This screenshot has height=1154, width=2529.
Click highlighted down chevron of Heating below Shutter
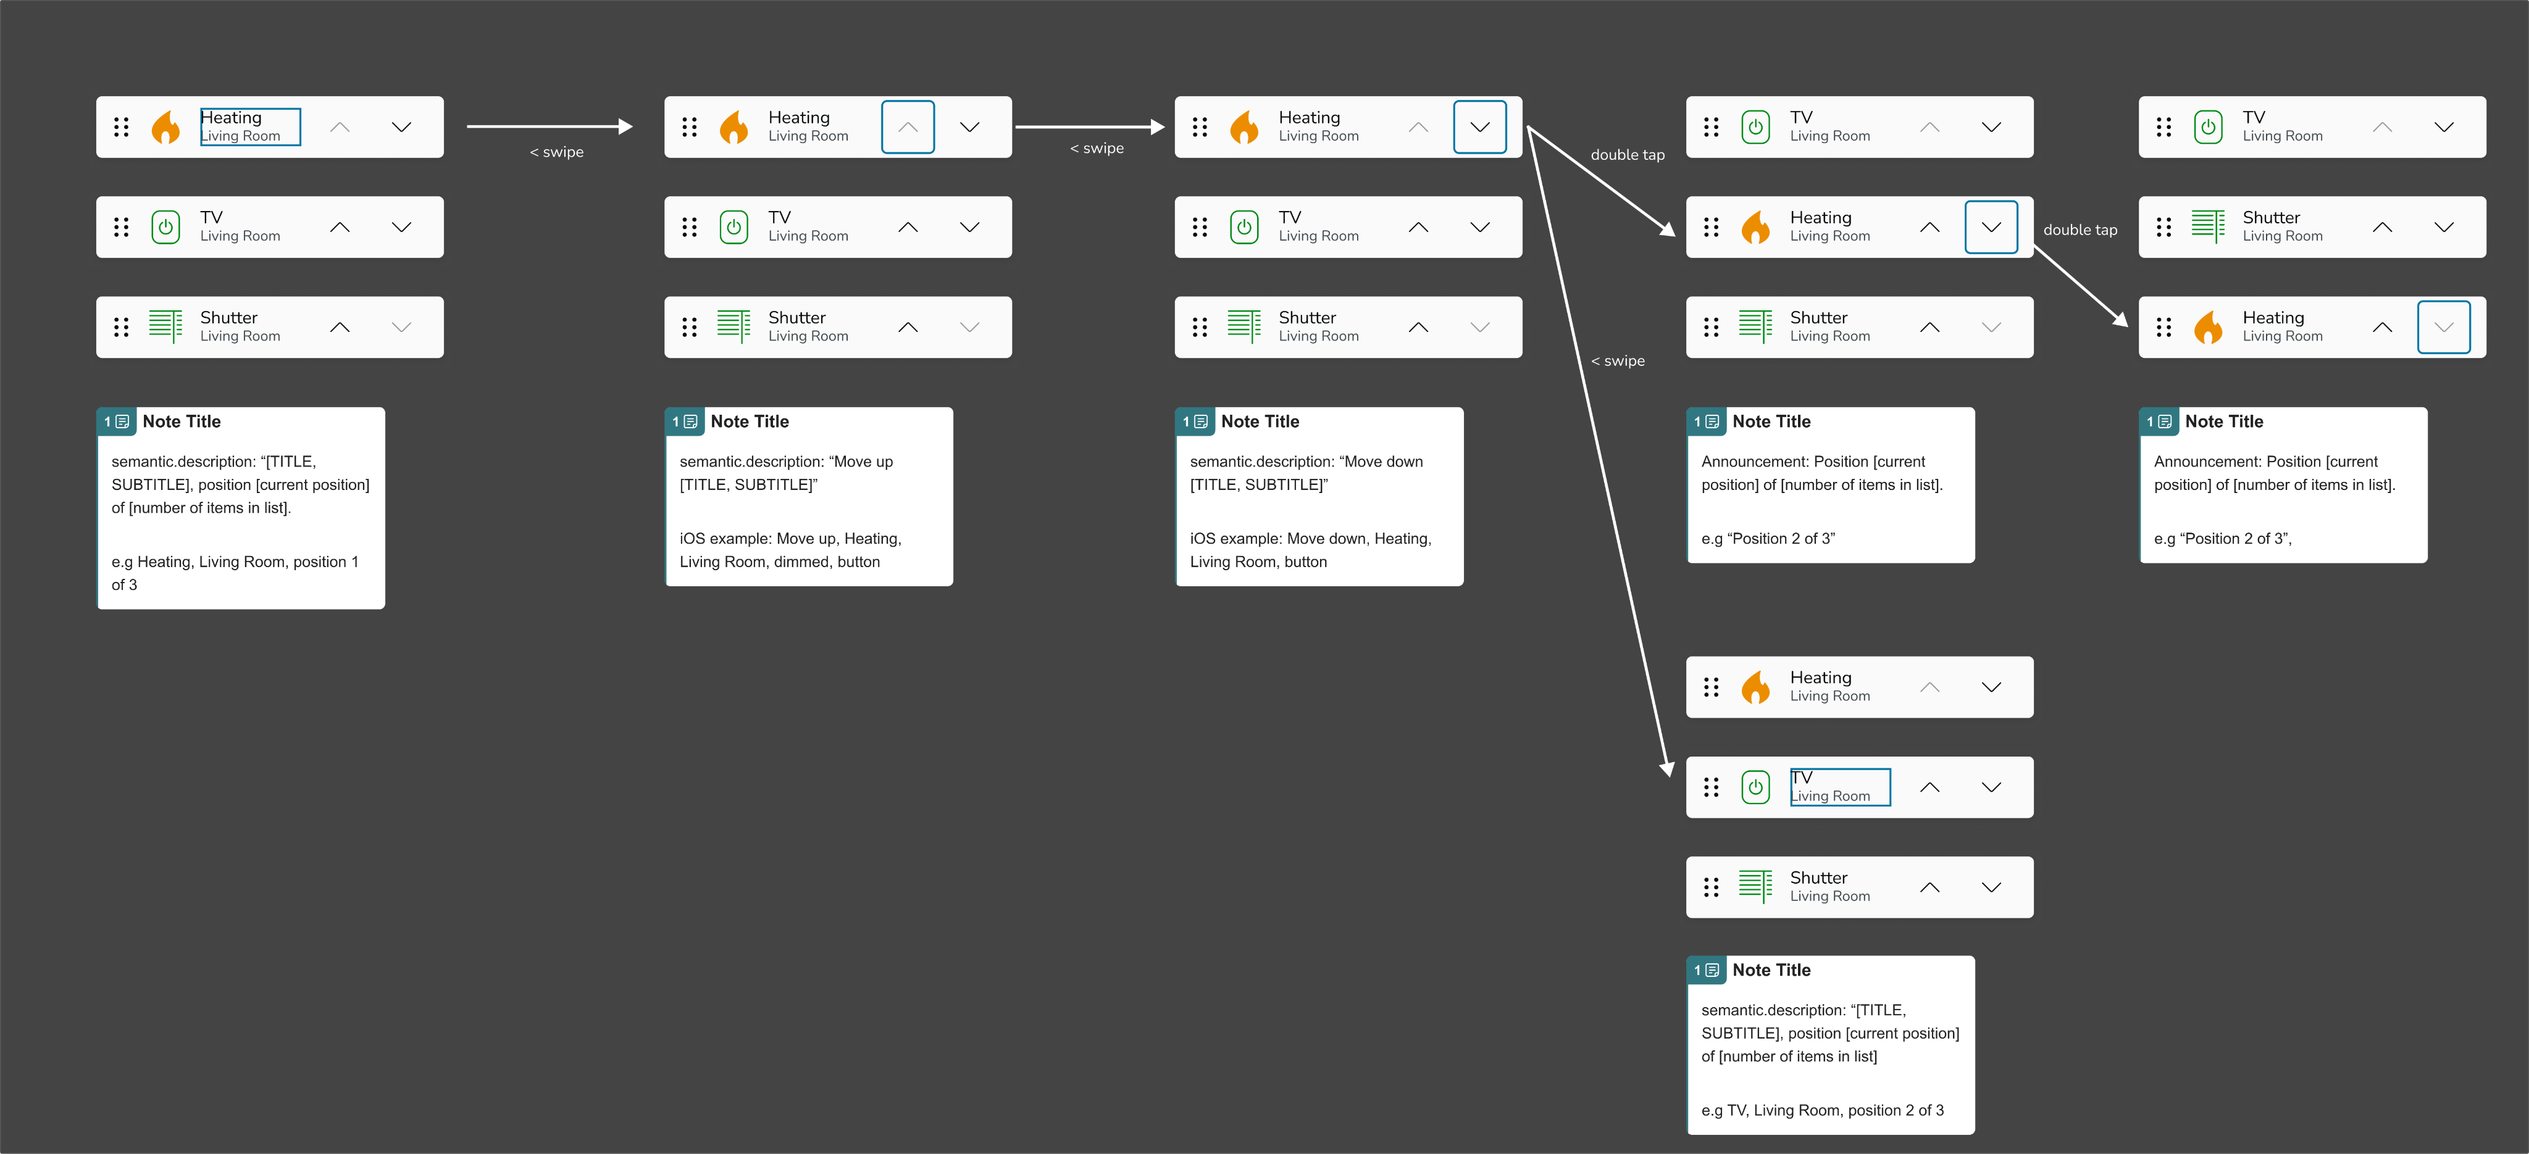coord(2444,327)
